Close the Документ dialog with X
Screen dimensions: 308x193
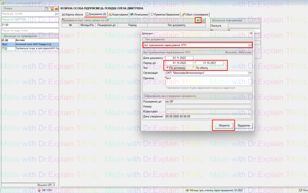coord(251,33)
